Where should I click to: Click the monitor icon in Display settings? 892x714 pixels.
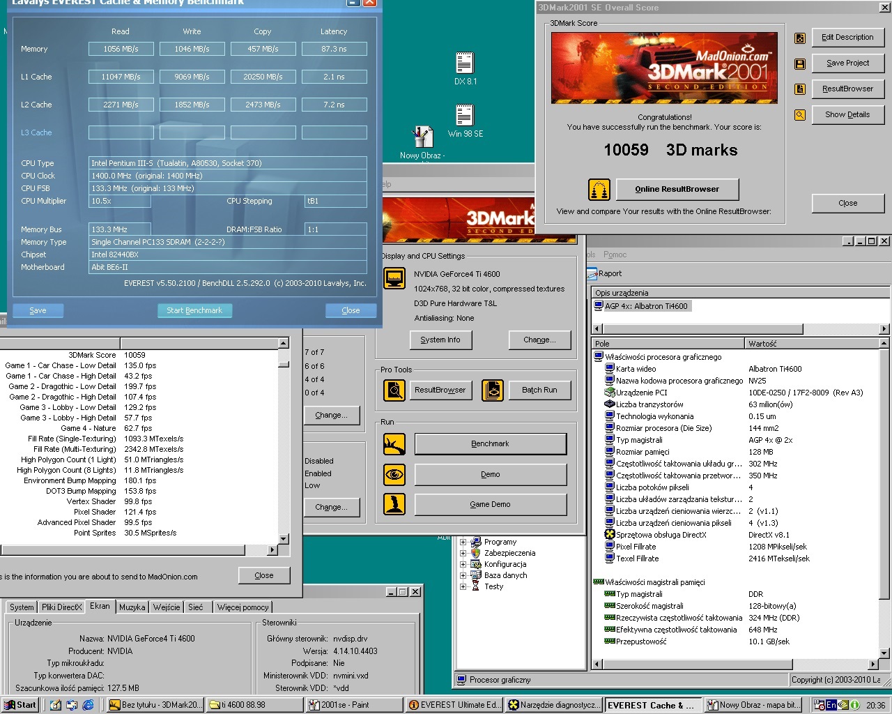click(394, 279)
